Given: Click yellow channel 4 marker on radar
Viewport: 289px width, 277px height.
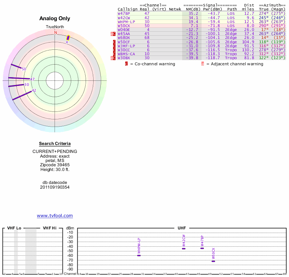Looking at the screenshot, I should pyautogui.click(x=68, y=38).
